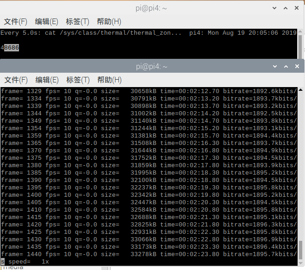The height and width of the screenshot is (270, 305).
Task: Click the front terminal scrollbar thumb
Action: pyautogui.click(x=300, y=251)
